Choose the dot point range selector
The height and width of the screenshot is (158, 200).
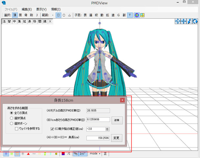pos(53,15)
